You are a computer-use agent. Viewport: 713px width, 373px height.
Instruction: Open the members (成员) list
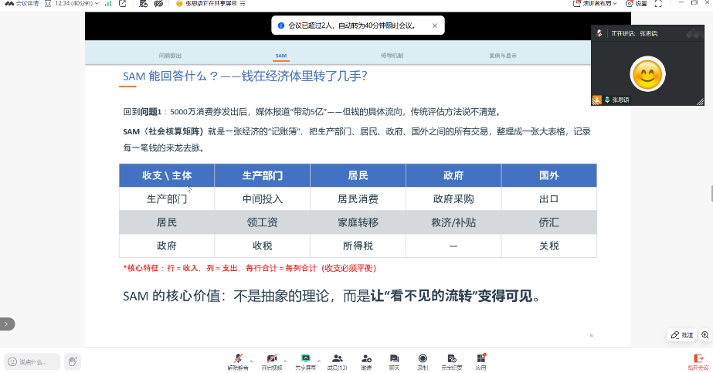337,362
